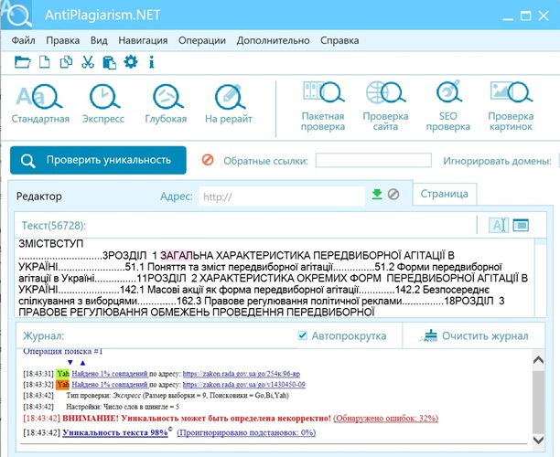Load page via green download arrow icon
Screen dimensions: 560x457
click(377, 195)
